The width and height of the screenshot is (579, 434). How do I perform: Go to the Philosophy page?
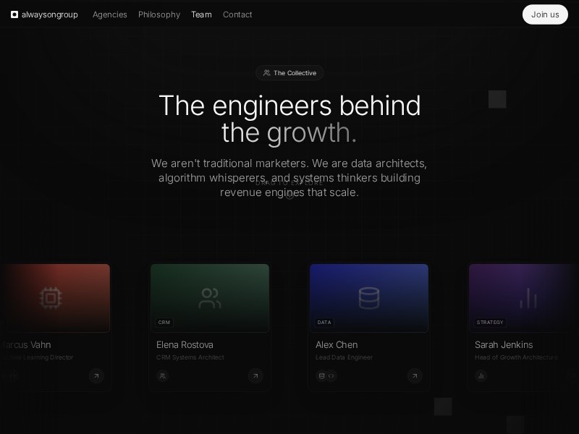(159, 14)
